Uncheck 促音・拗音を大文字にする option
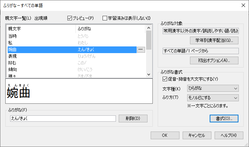Screen dimensions: 249x147 click(165, 79)
